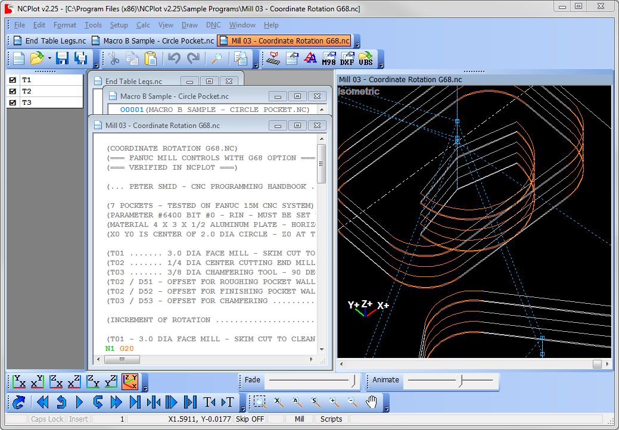Click plot view horizontal scrollbar right arrow
The height and width of the screenshot is (430, 619).
coord(607,364)
